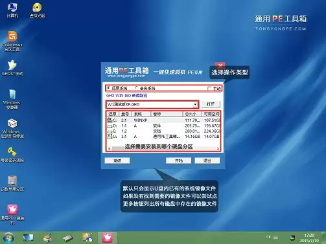Click the 系统 column header
The image size is (326, 244).
click(x=141, y=114)
